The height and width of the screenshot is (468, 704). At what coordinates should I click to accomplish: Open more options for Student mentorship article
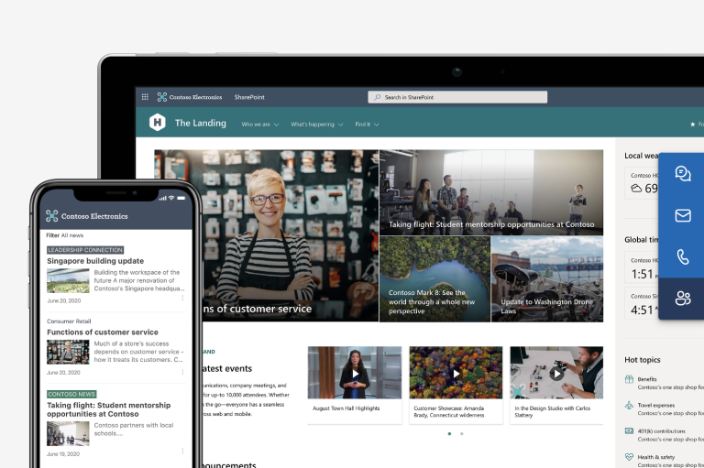pyautogui.click(x=182, y=451)
